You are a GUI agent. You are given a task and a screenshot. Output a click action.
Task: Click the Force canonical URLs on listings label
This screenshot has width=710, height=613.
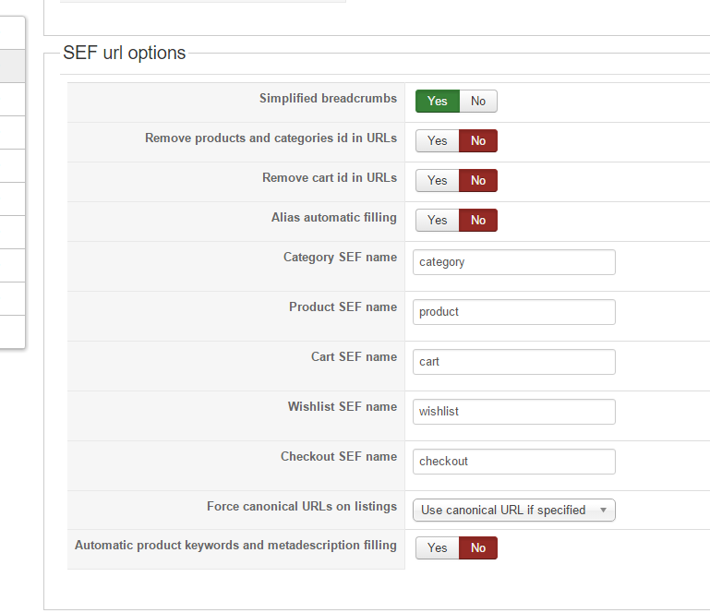pyautogui.click(x=302, y=507)
